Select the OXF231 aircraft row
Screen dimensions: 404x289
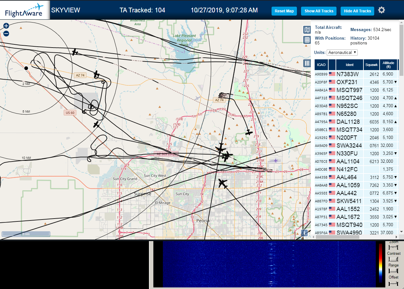coord(357,82)
